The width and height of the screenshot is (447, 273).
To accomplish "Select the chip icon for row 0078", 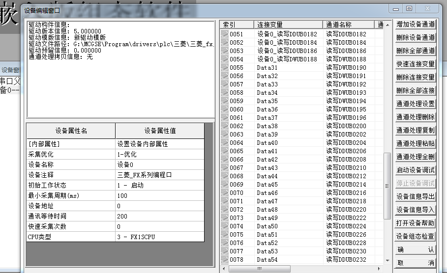I will tap(225, 259).
